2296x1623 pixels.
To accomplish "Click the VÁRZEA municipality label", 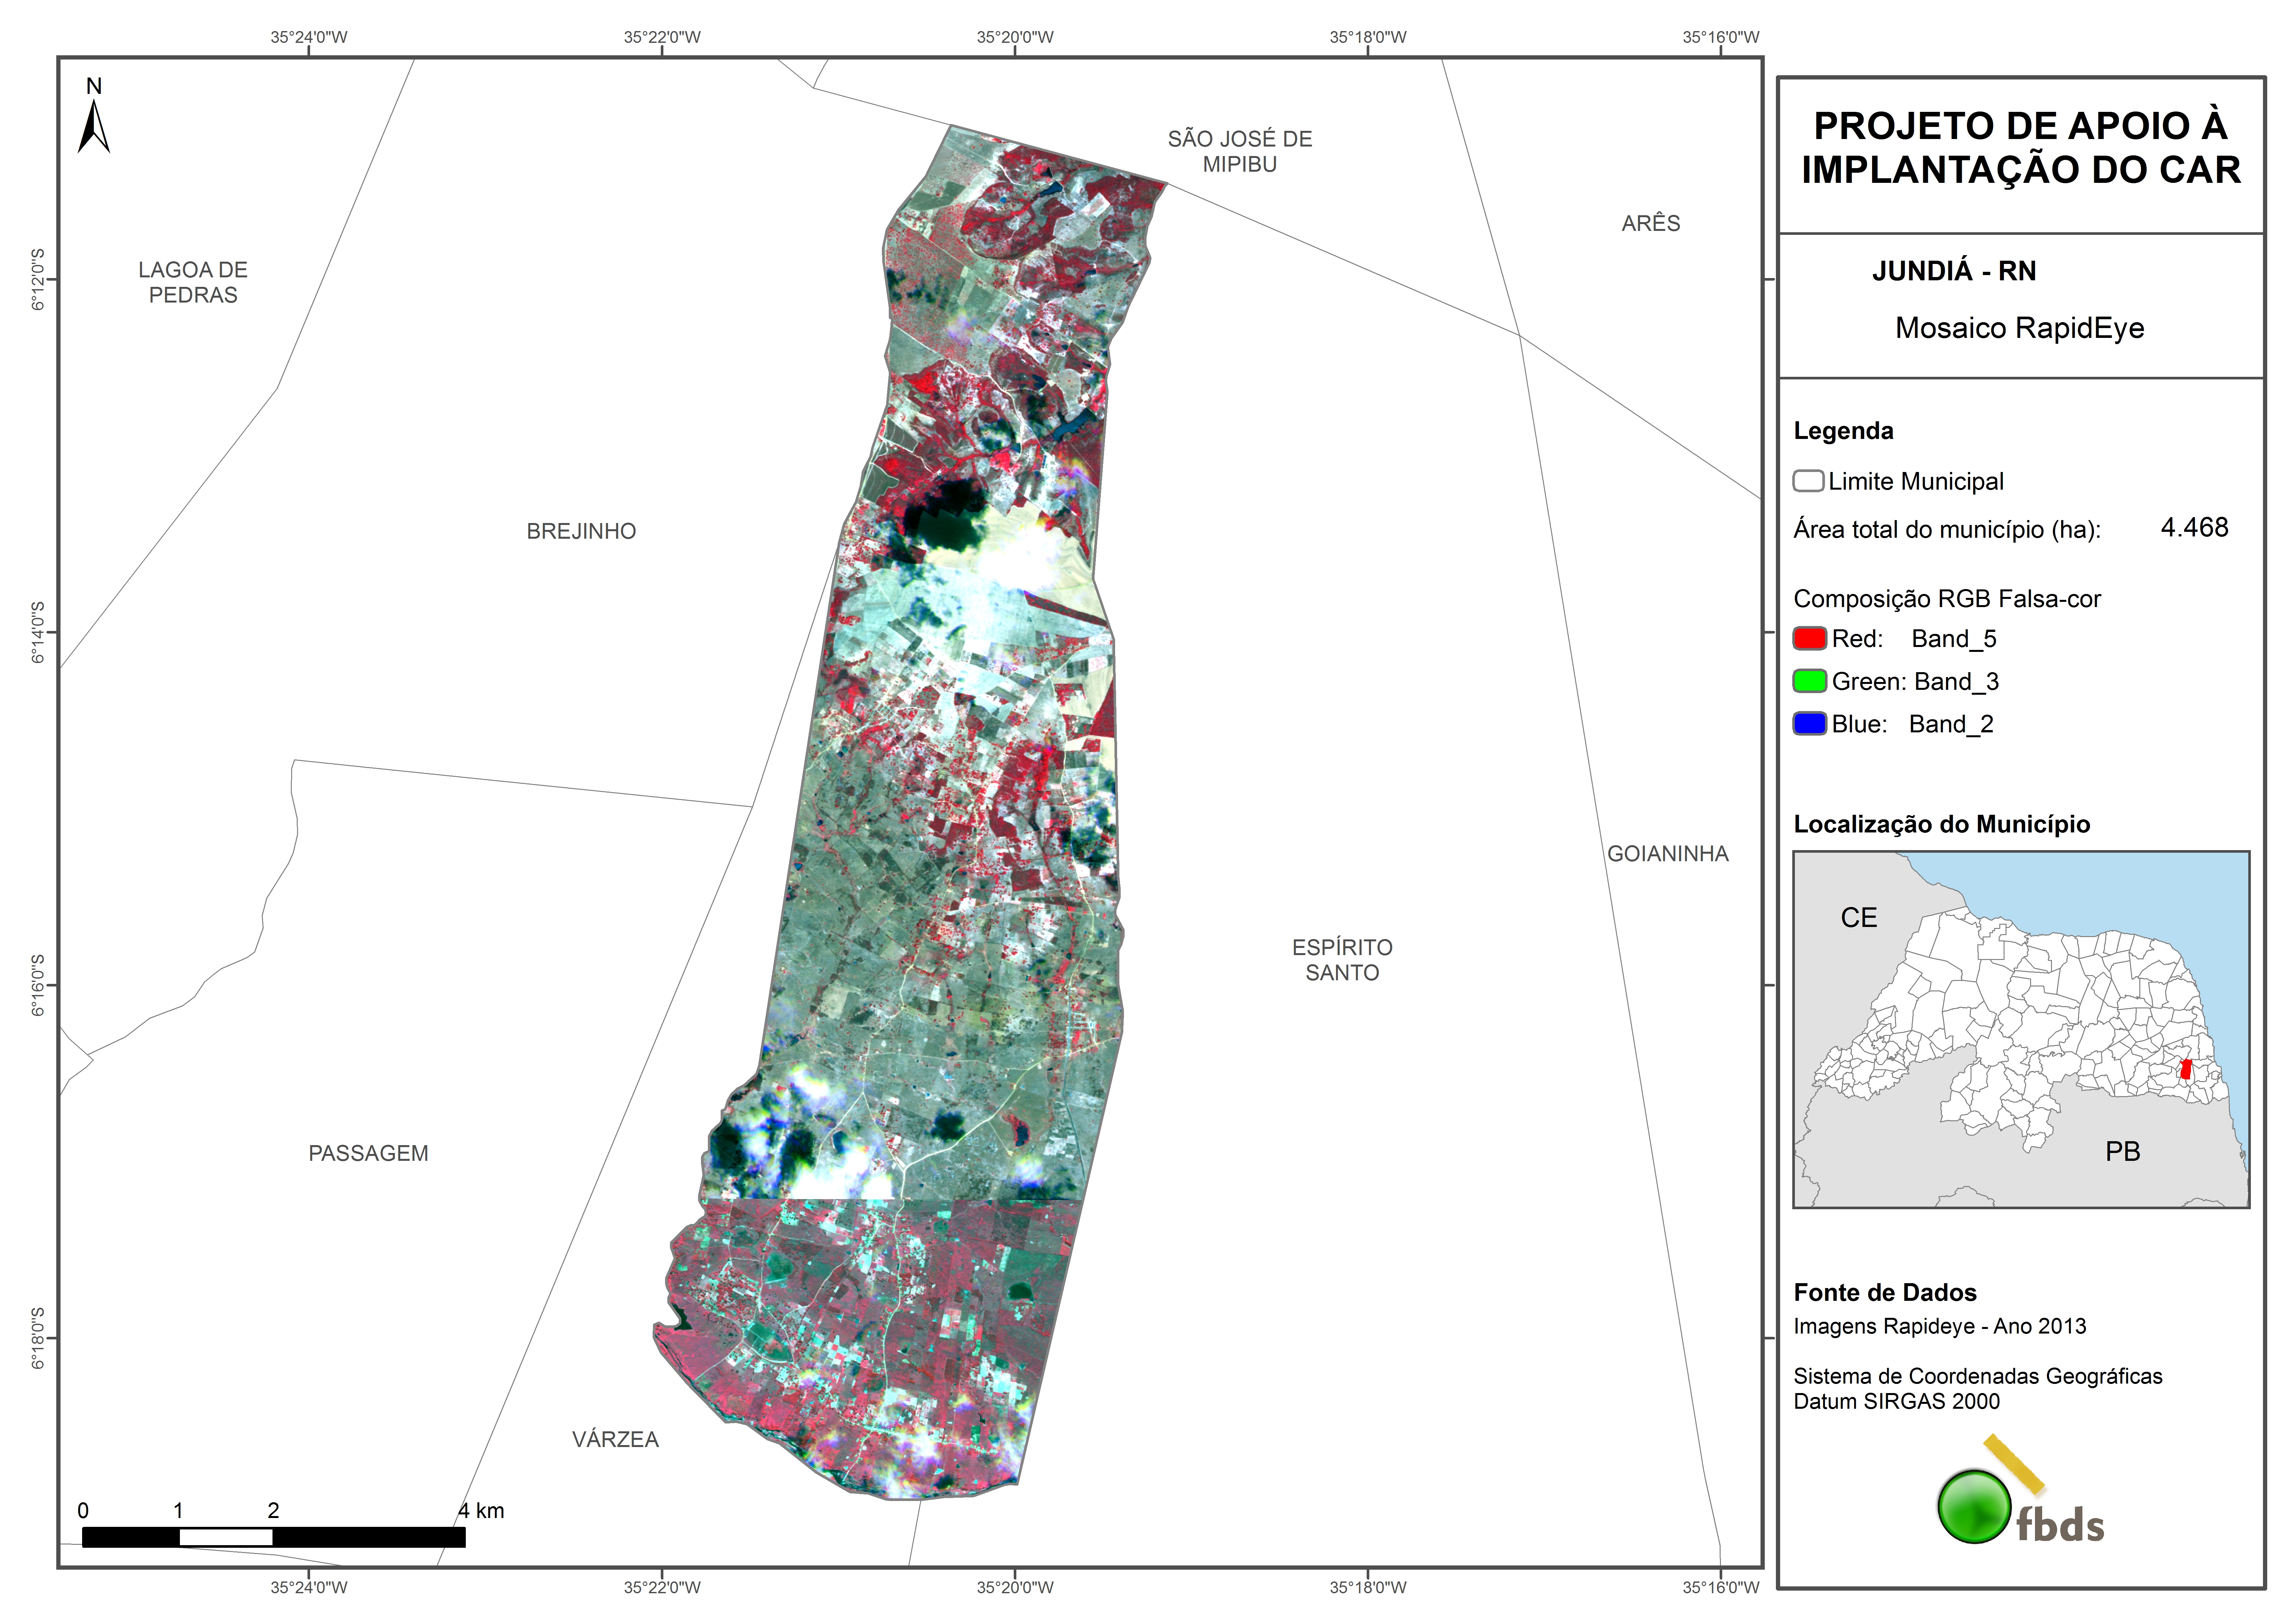I will click(615, 1439).
